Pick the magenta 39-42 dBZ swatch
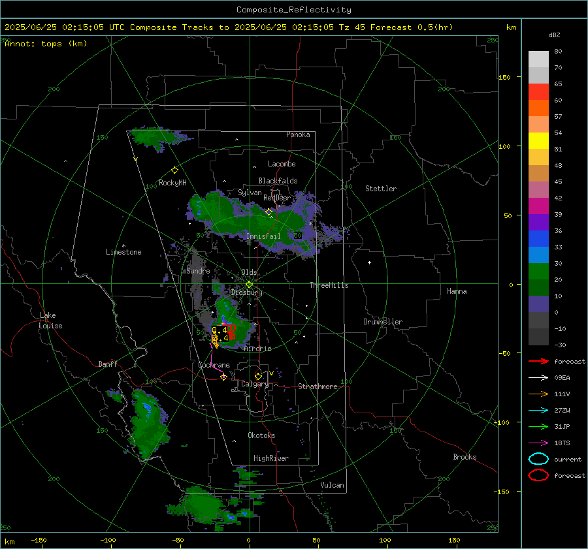The height and width of the screenshot is (549, 588). click(x=538, y=206)
